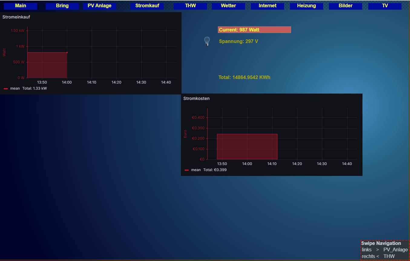Viewport: 410px width, 261px height.
Task: Toggle mean series in Stromkosten legend
Action: 196,170
